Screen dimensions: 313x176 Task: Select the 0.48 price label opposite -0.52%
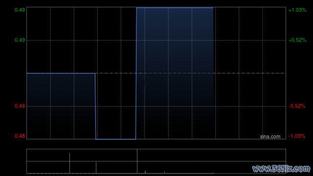coord(20,106)
